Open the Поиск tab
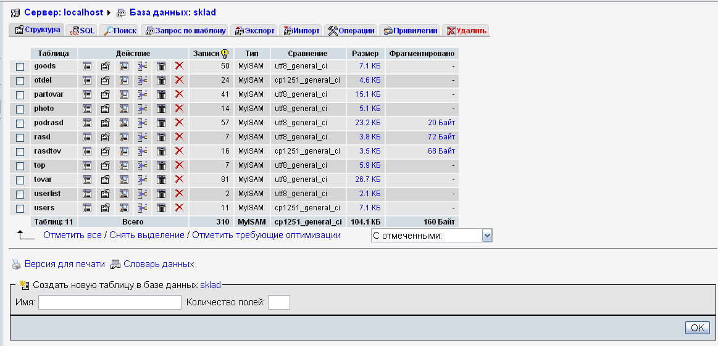 click(x=119, y=31)
